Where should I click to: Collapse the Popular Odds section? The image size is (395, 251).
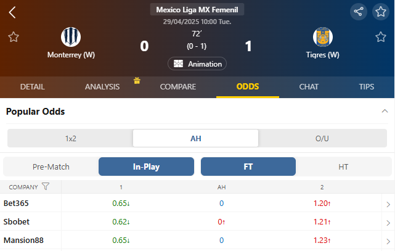pyautogui.click(x=385, y=112)
